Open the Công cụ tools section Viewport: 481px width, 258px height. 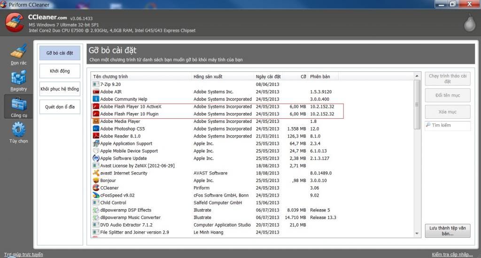point(18,107)
